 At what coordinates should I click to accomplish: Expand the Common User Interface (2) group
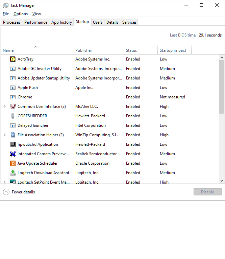tap(5, 107)
